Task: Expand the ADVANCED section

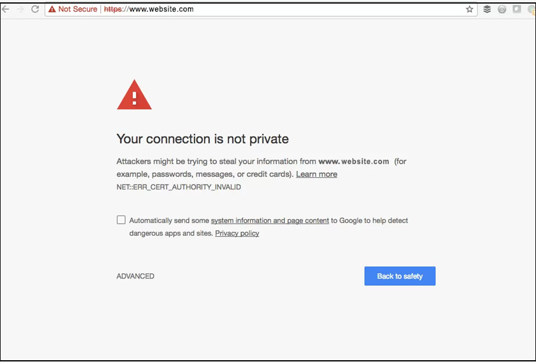Action: [135, 276]
